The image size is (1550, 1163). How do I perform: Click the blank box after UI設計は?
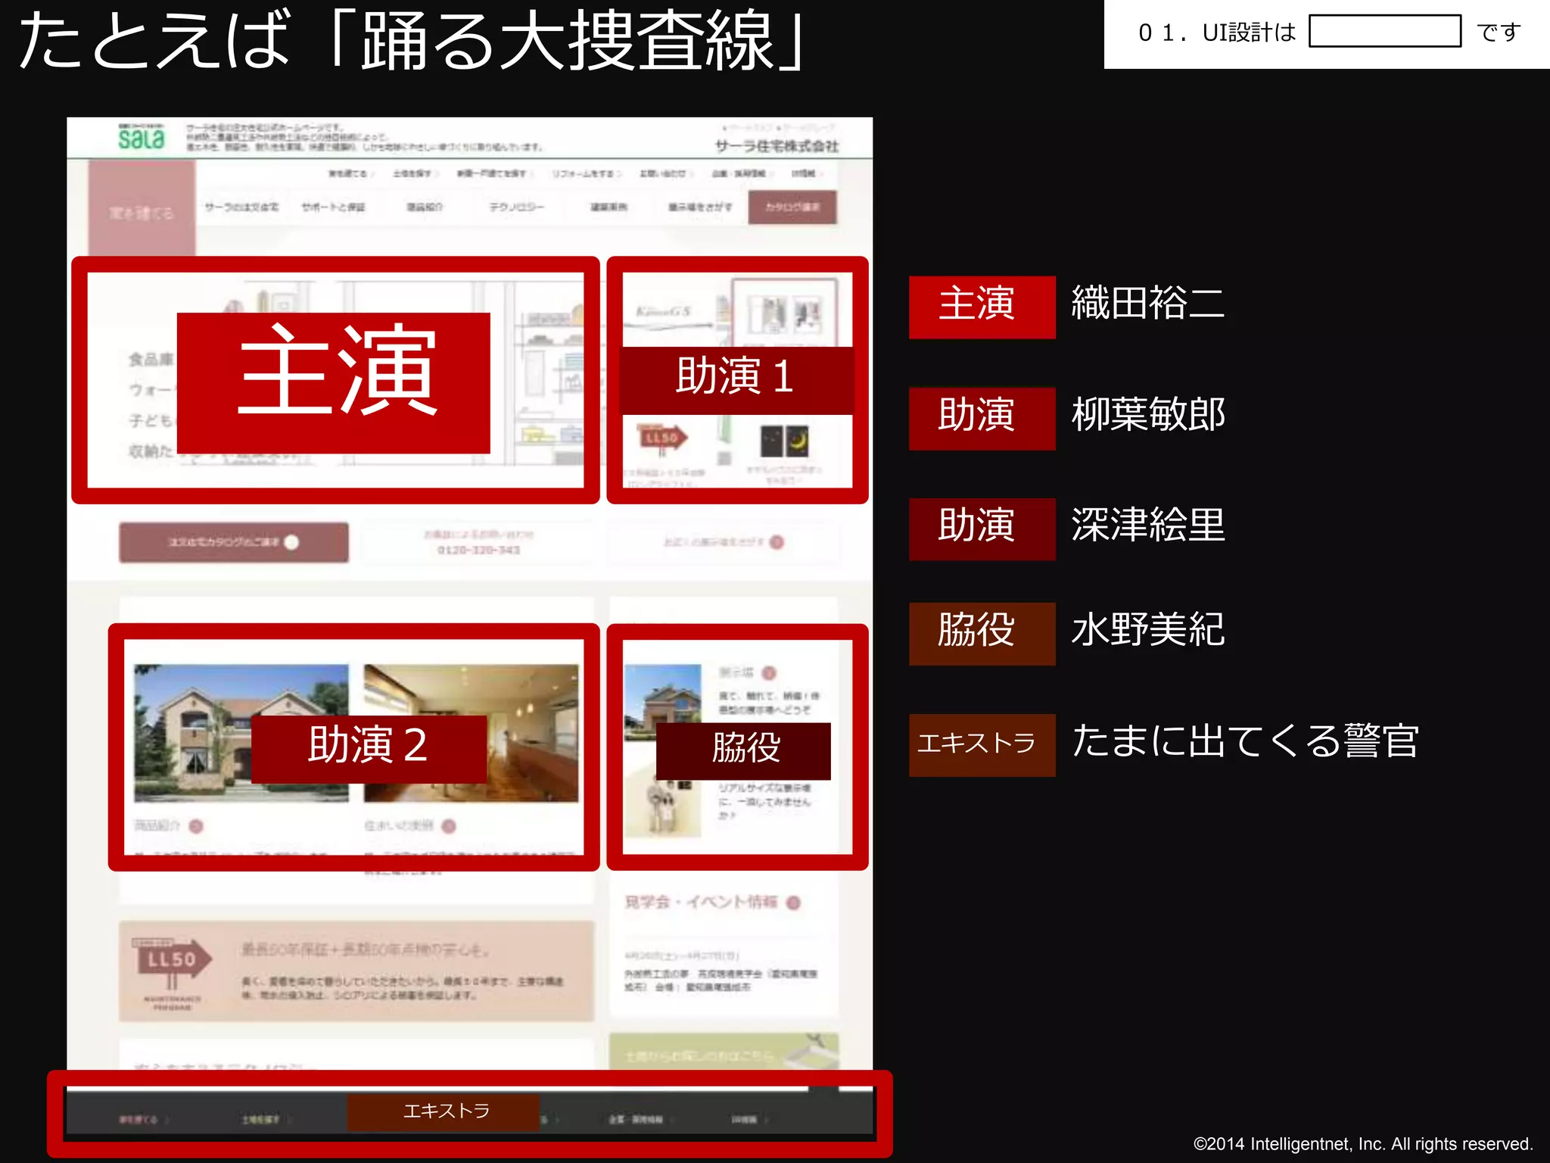tap(1385, 32)
